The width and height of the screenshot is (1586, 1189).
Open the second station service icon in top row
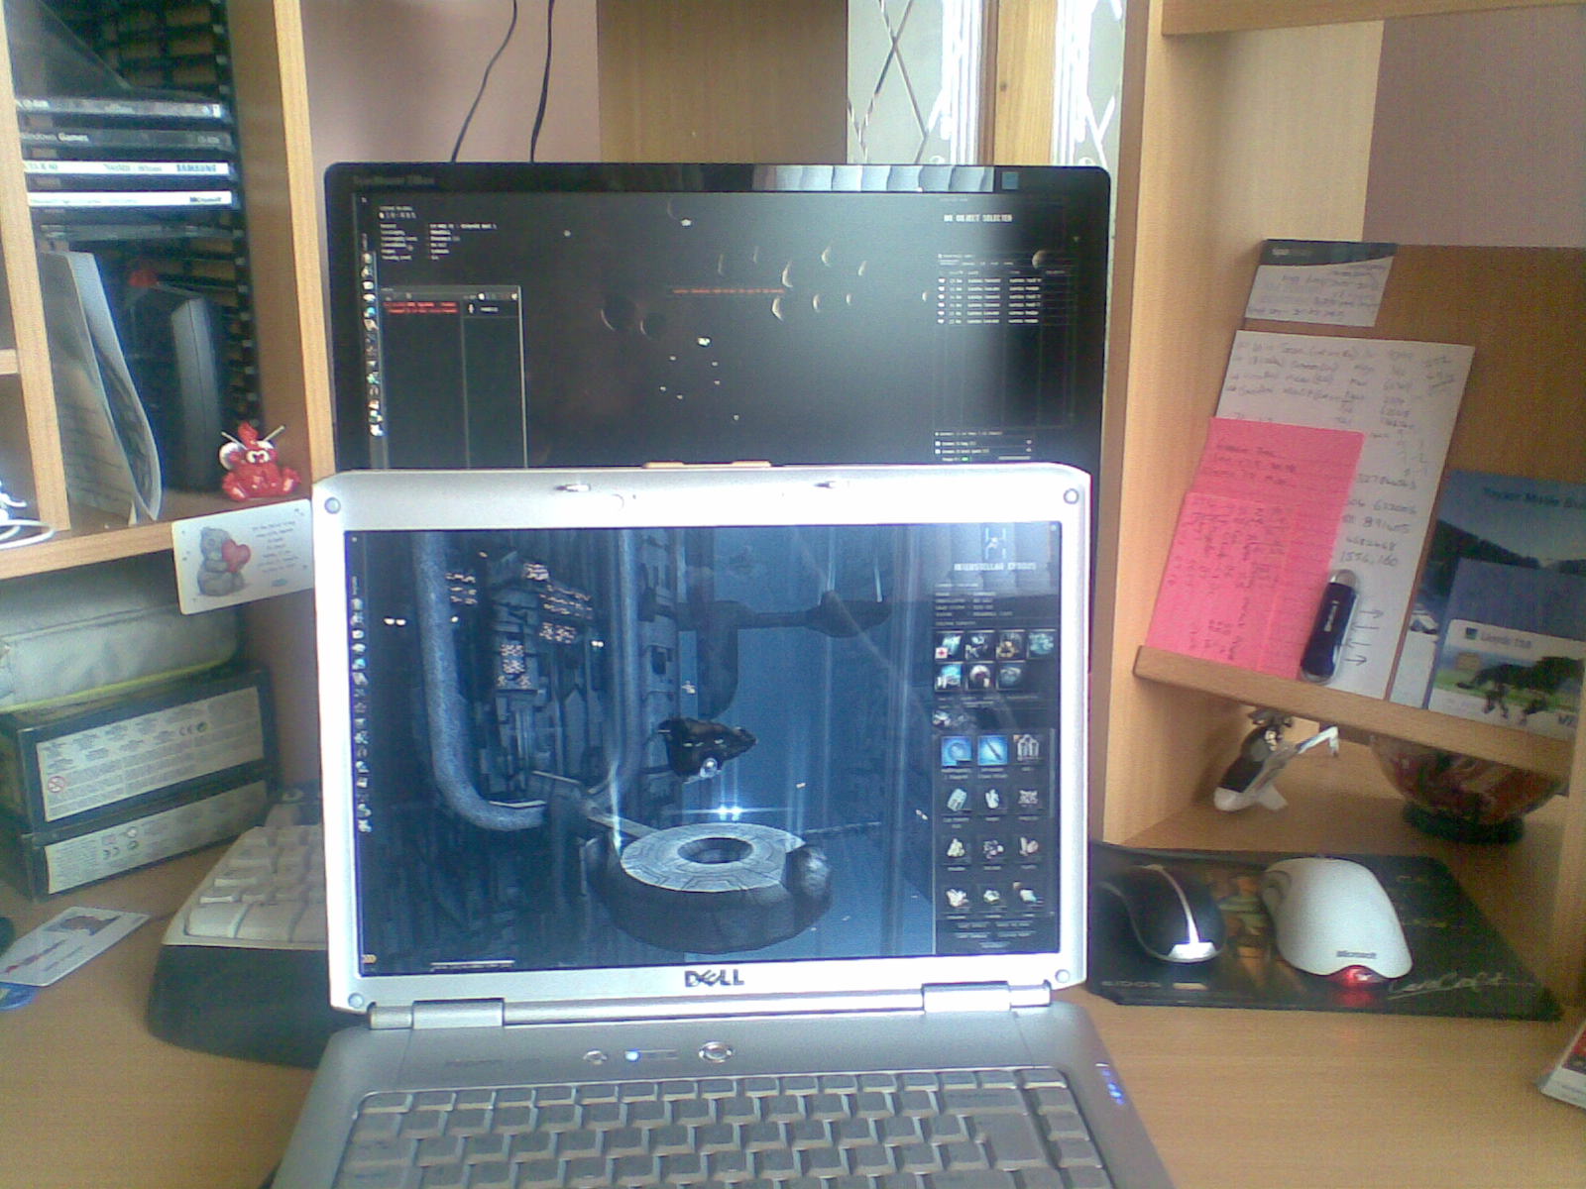coord(979,647)
